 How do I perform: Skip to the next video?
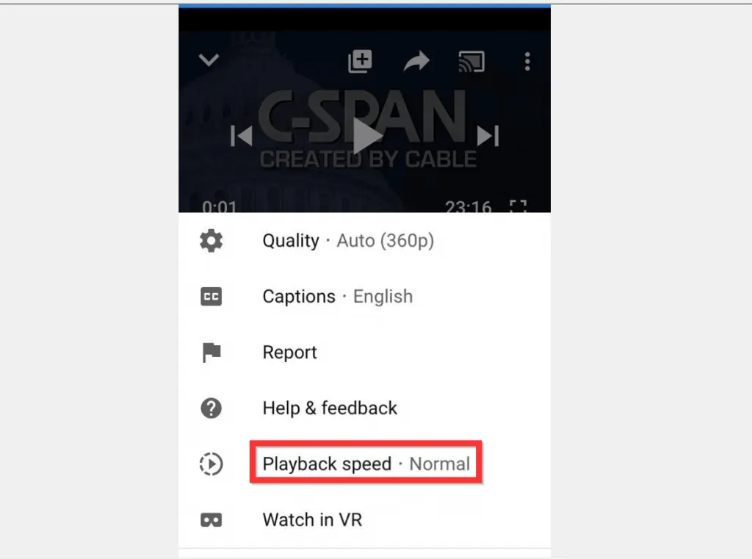pyautogui.click(x=488, y=136)
